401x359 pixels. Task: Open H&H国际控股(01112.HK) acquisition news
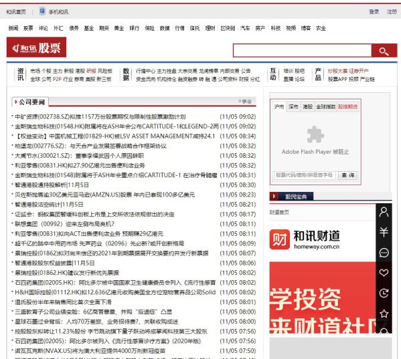click(115, 292)
